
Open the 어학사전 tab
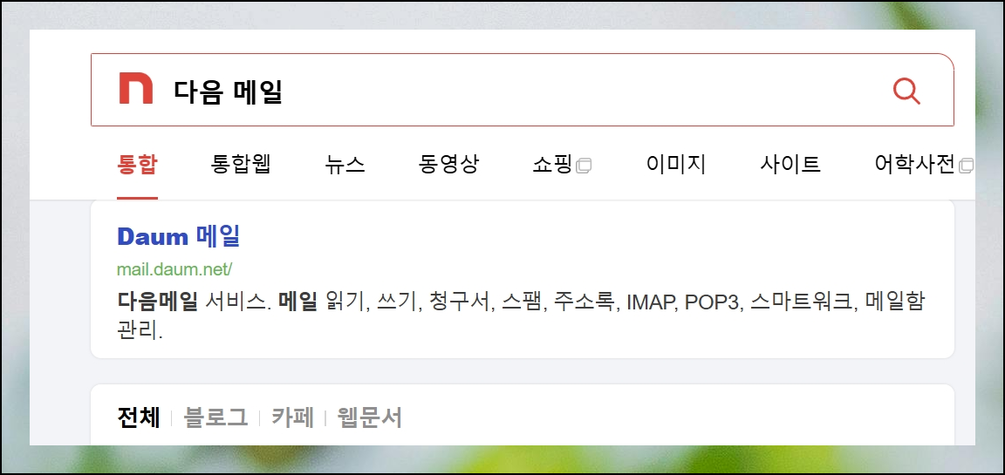(914, 166)
